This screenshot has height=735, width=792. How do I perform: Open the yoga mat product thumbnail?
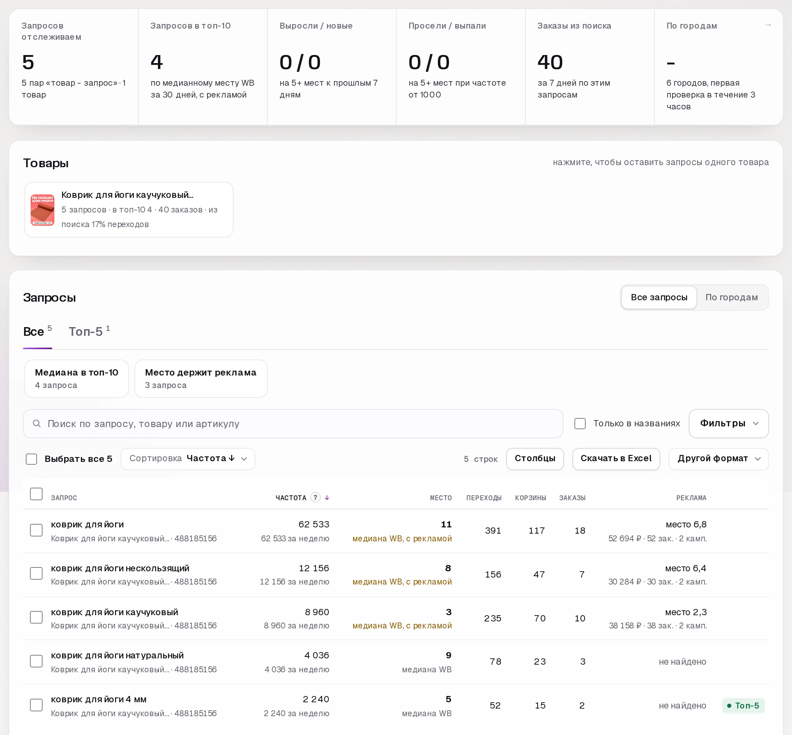[43, 210]
